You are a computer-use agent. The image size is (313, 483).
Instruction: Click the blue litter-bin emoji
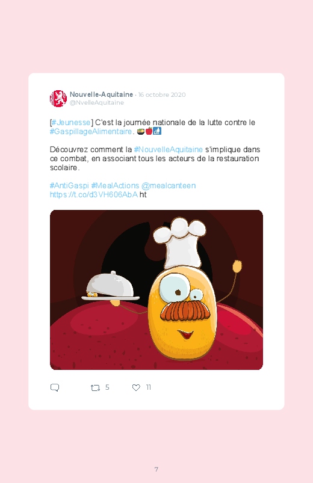click(x=157, y=131)
